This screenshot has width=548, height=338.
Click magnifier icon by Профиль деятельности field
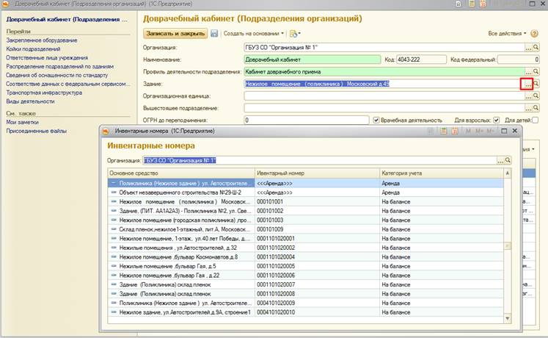536,71
